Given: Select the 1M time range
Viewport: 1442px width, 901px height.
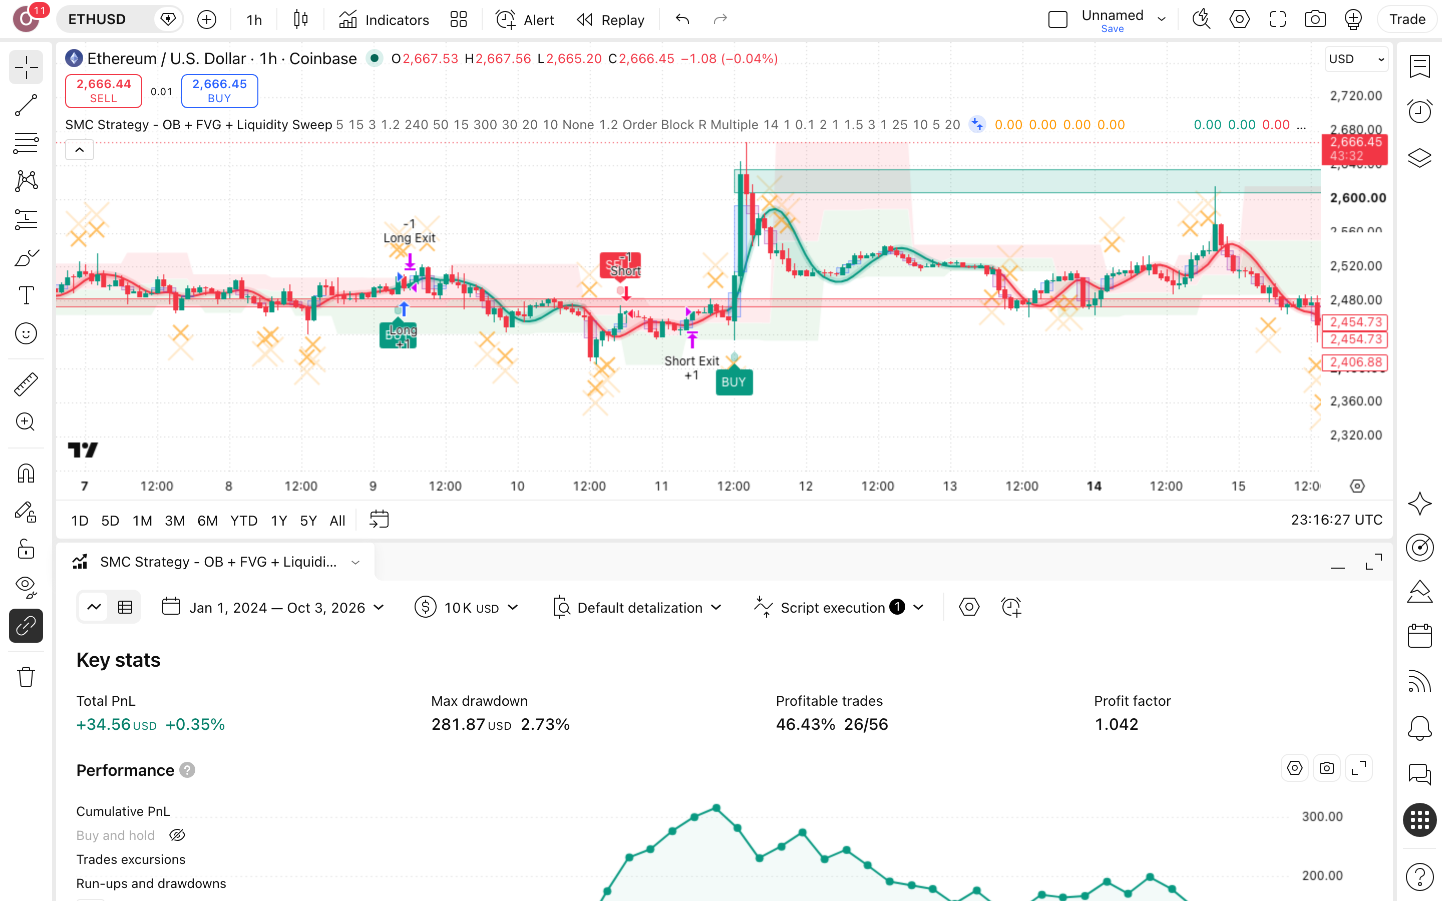Looking at the screenshot, I should click(x=142, y=520).
